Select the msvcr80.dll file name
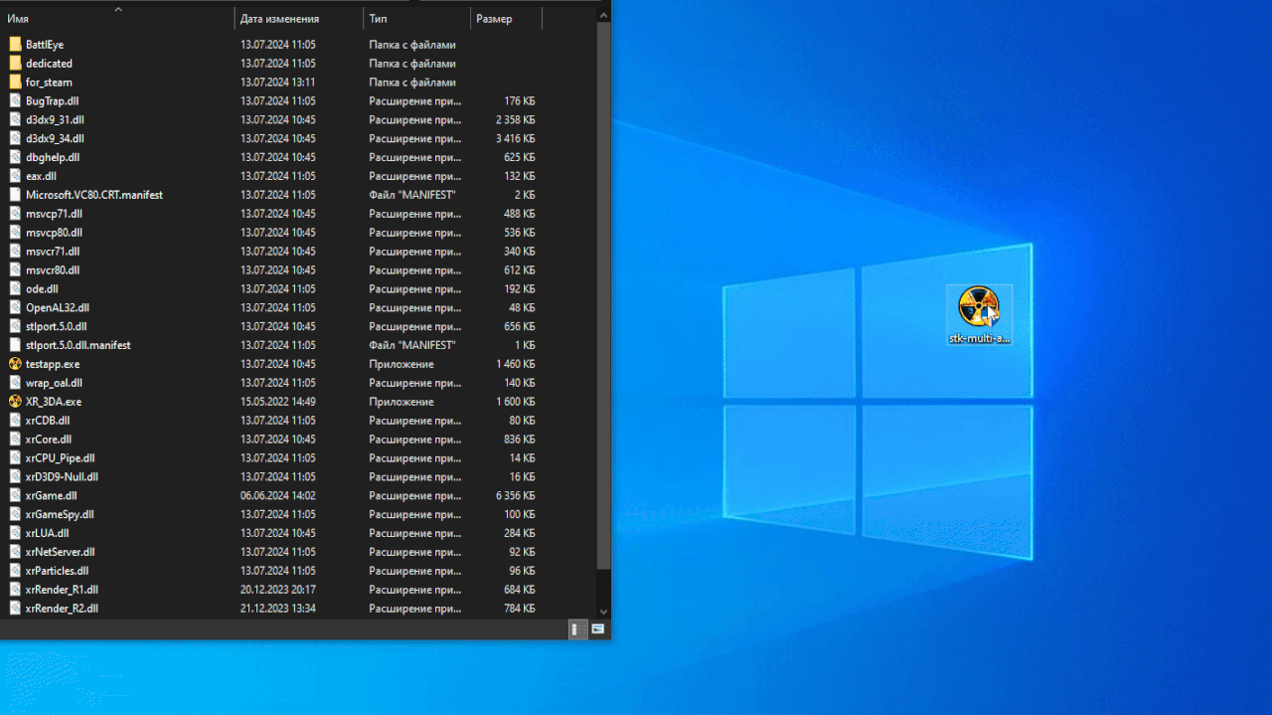 [x=53, y=269]
